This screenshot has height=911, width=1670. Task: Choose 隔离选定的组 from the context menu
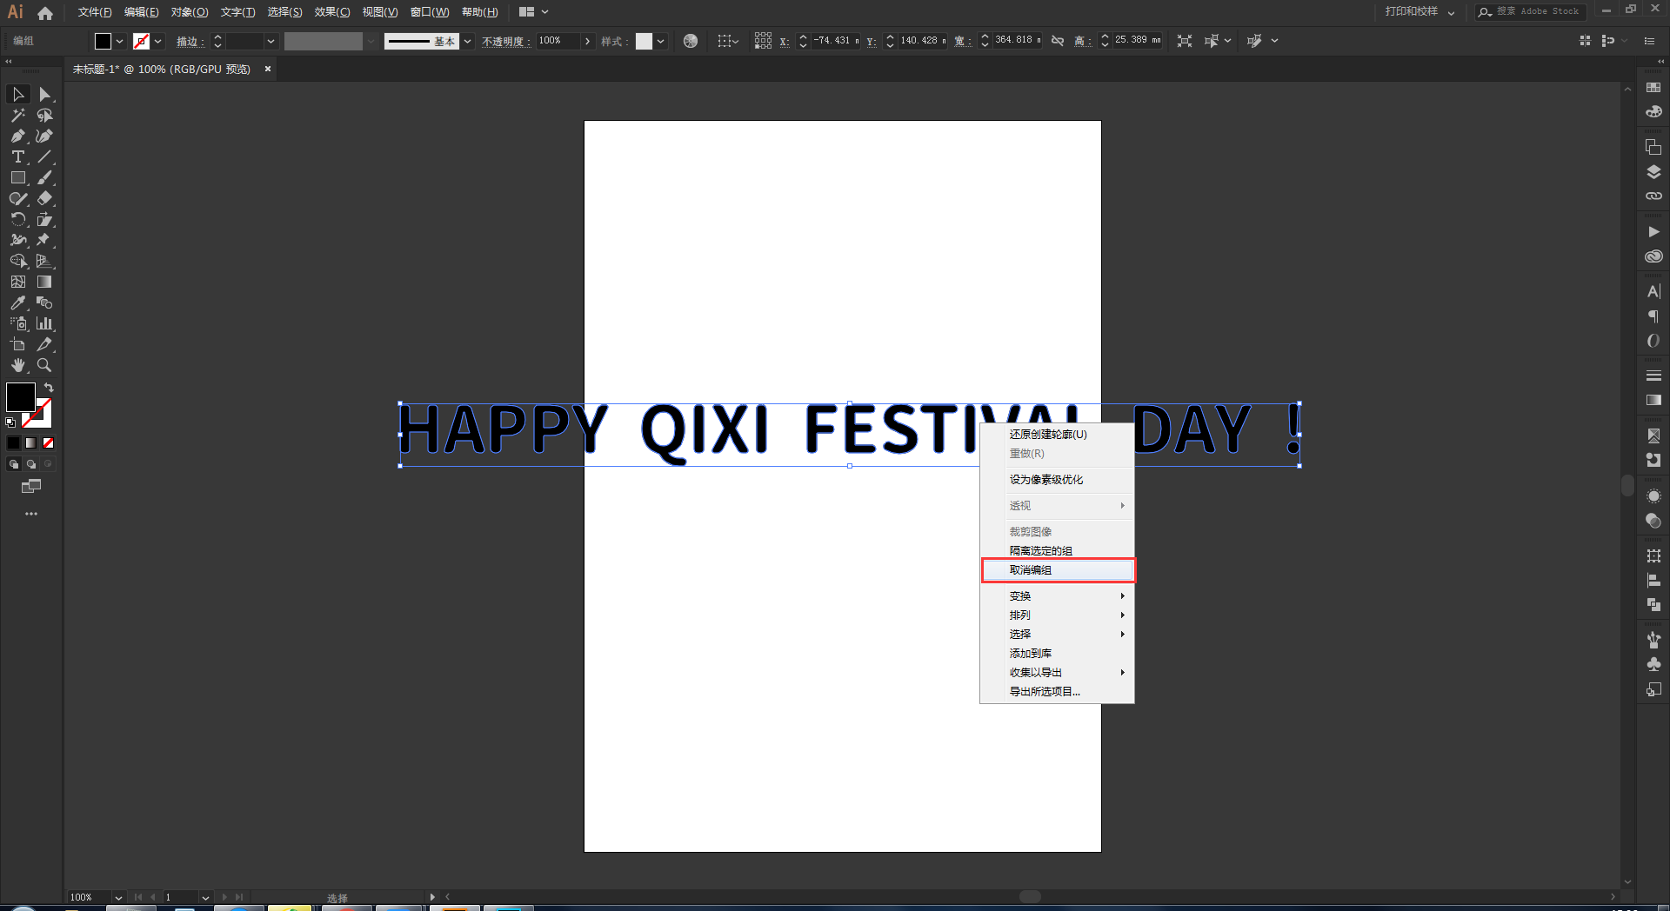point(1057,551)
